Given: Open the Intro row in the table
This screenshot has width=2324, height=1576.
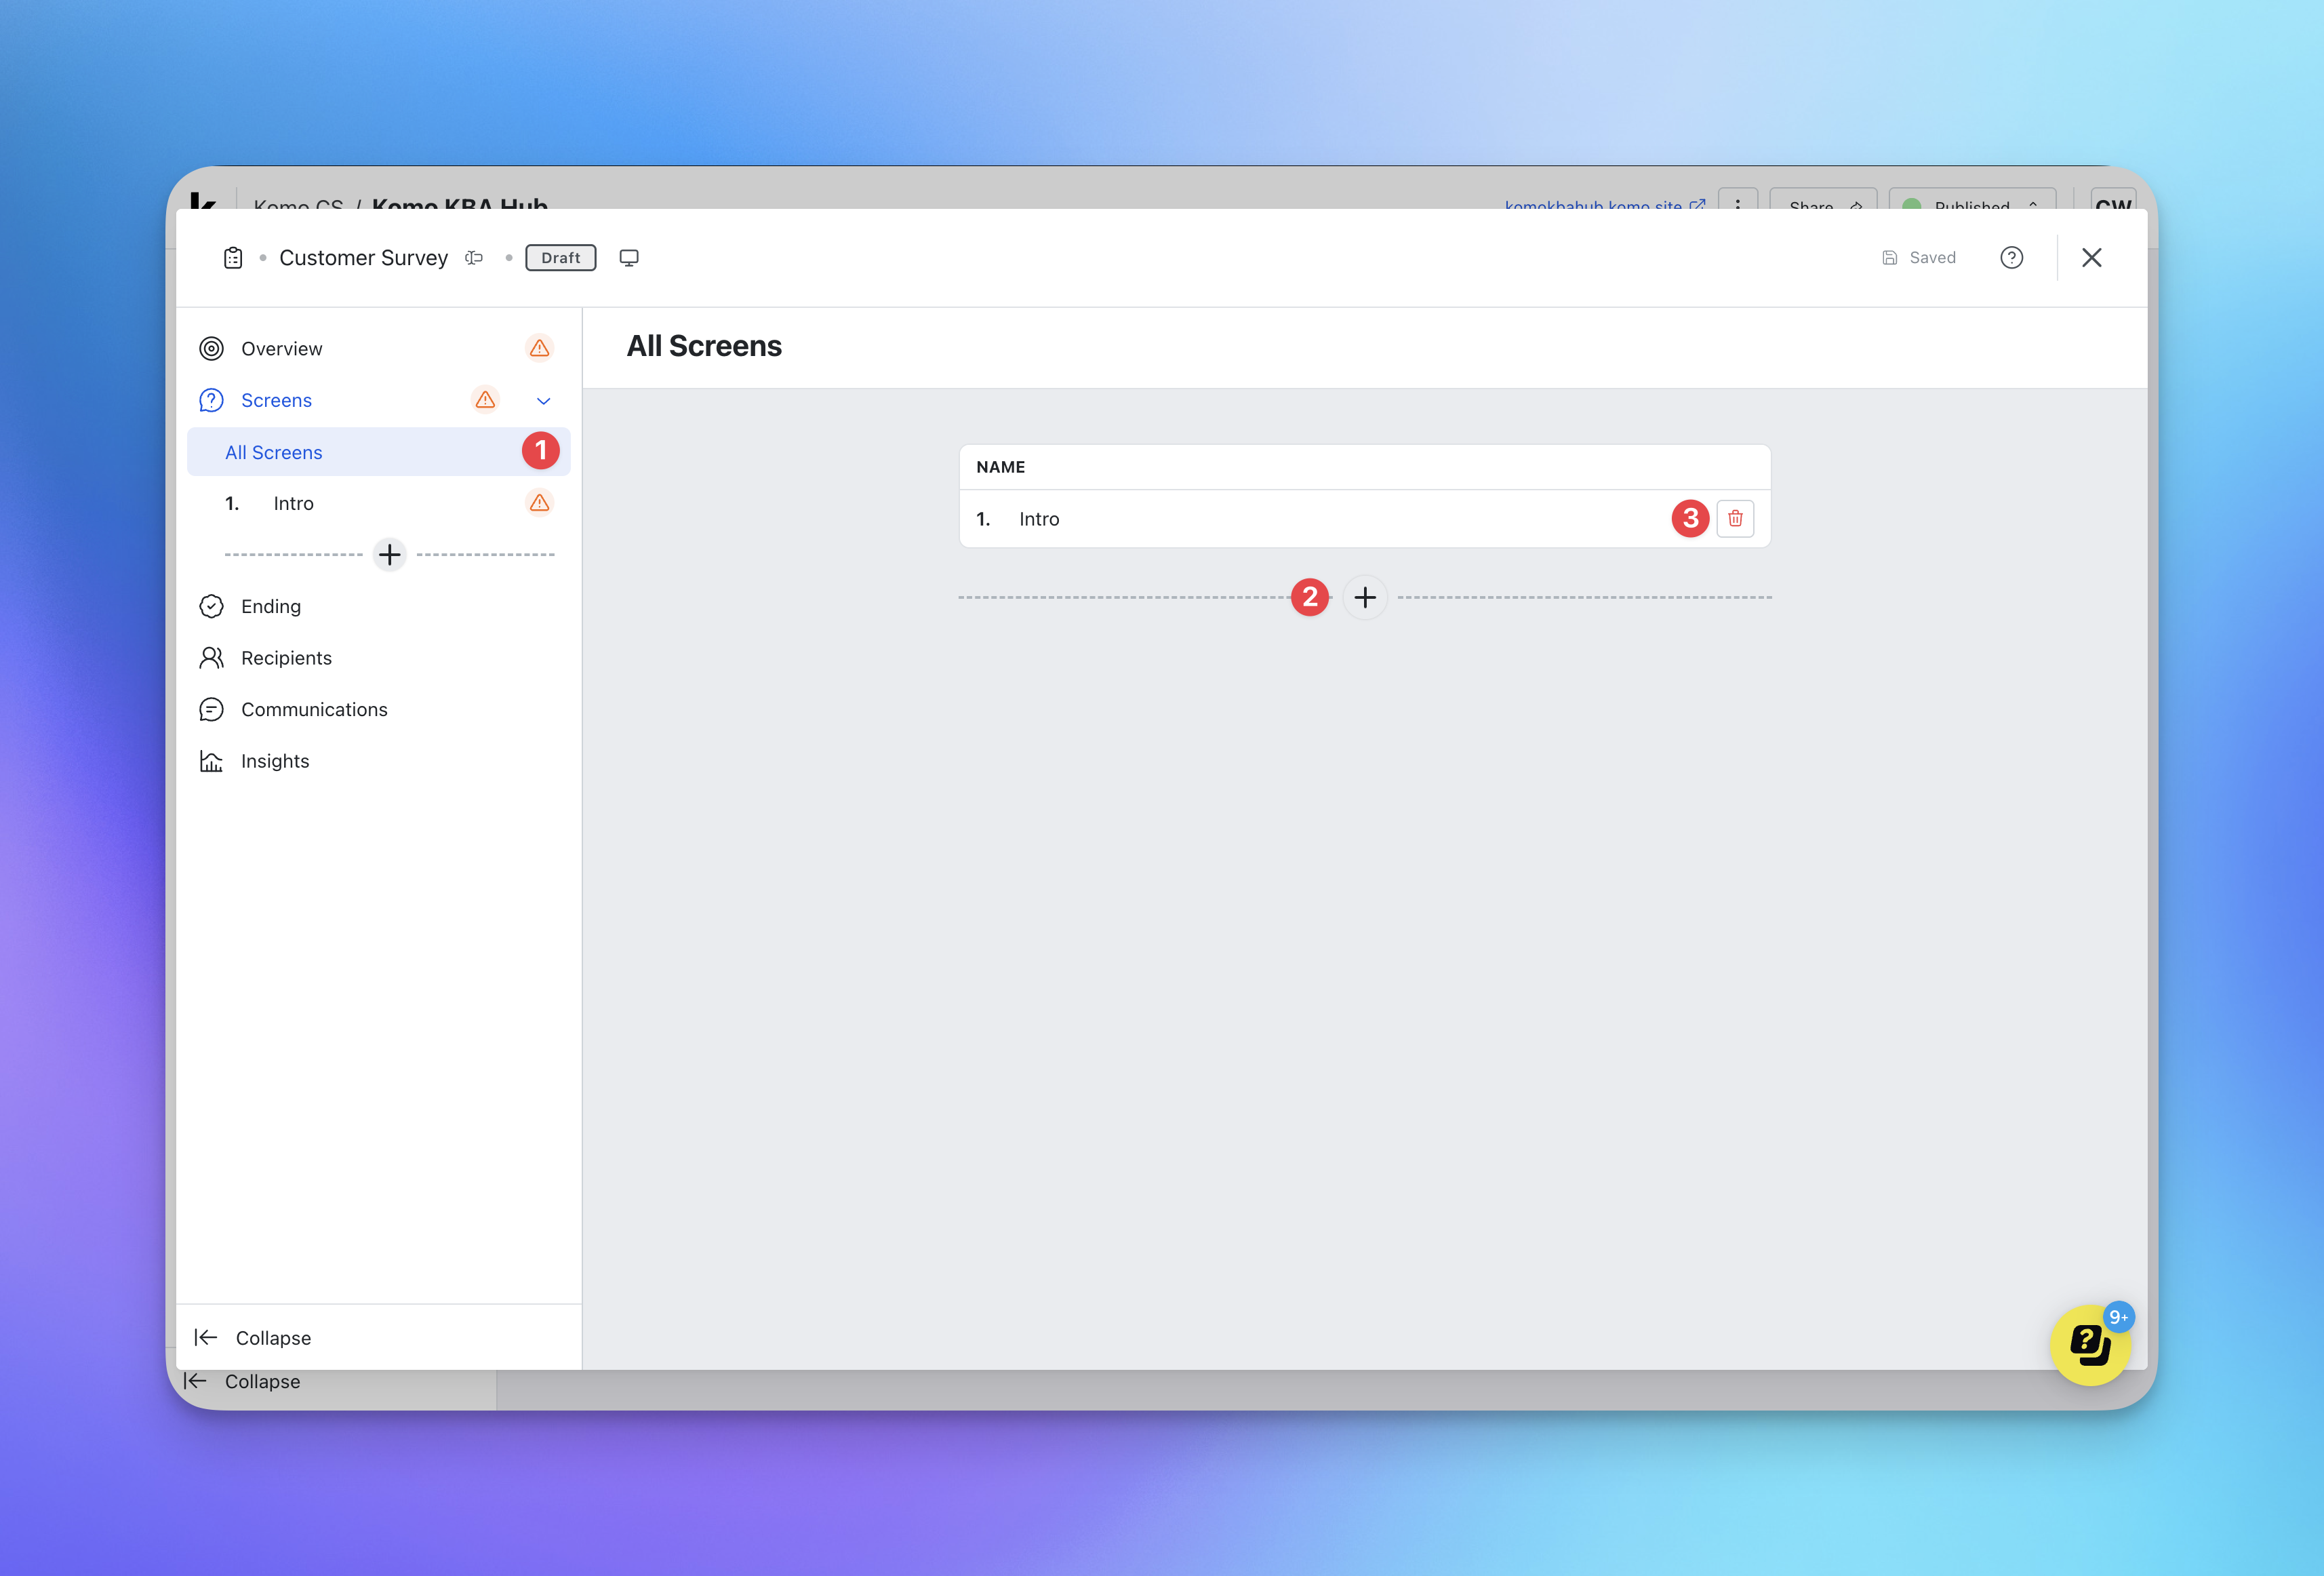Looking at the screenshot, I should (1039, 519).
